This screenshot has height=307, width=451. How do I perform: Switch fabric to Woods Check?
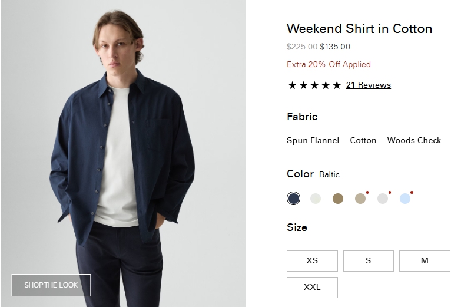[x=414, y=140]
